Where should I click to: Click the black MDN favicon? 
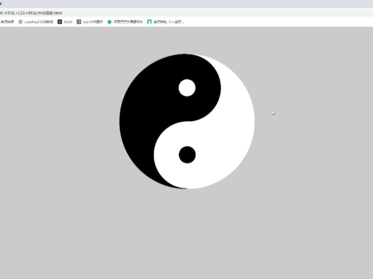[x=60, y=22]
